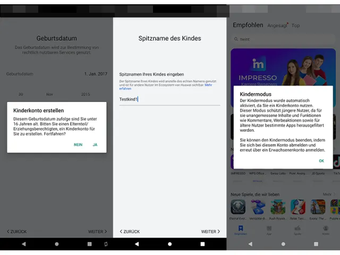
Task: Tap JA in Kinderkonto erstellen dialog
Action: [x=95, y=144]
